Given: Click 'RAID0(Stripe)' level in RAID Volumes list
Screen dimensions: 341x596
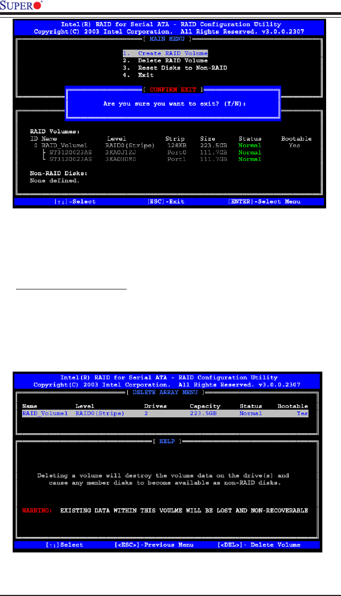Looking at the screenshot, I should (x=130, y=146).
